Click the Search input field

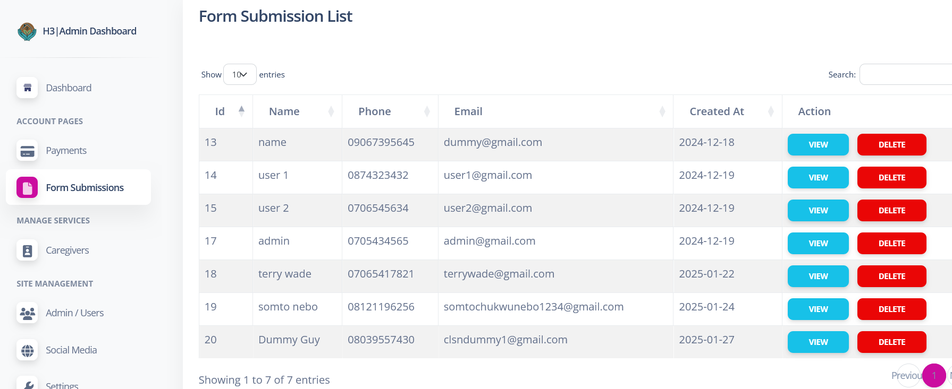pyautogui.click(x=905, y=75)
